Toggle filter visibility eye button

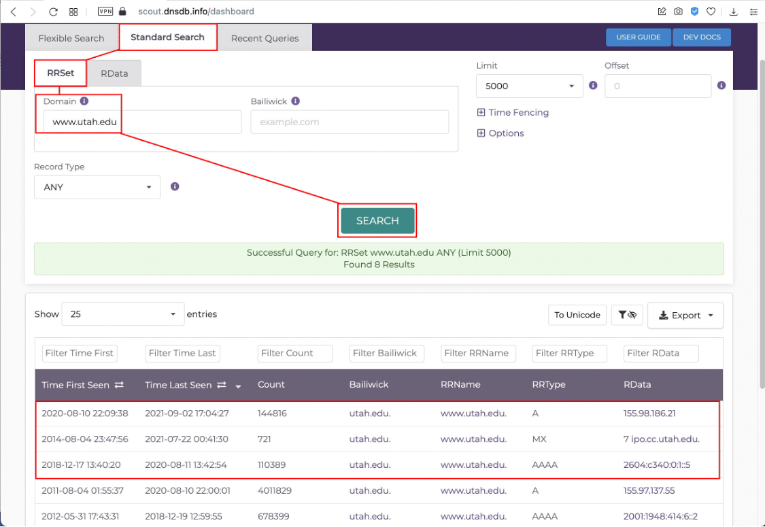627,315
